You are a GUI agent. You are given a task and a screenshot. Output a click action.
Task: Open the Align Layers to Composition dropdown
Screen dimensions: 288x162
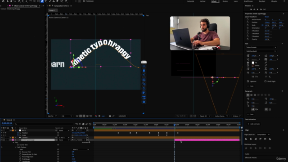coord(263,135)
